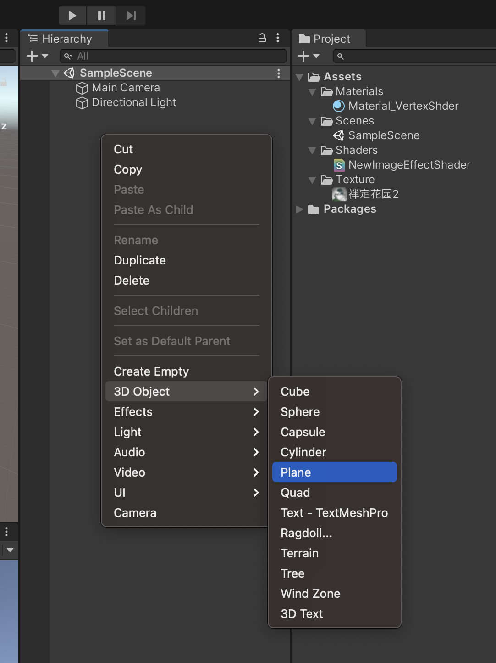Click the add (+) button in the Project panel
This screenshot has height=663, width=496.
[304, 56]
